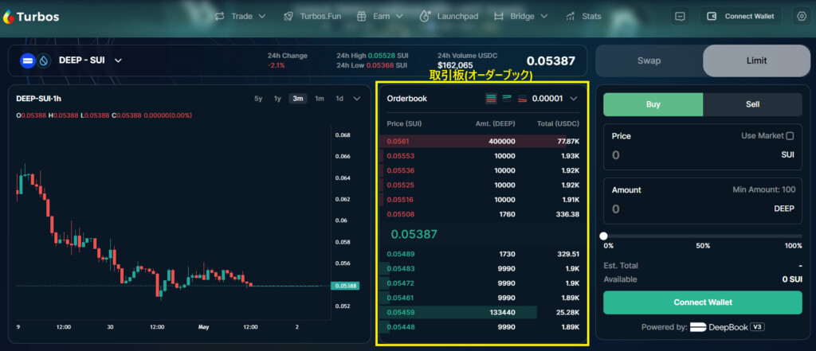Select the Buy toggle
Viewport: 816px width, 351px height.
653,104
